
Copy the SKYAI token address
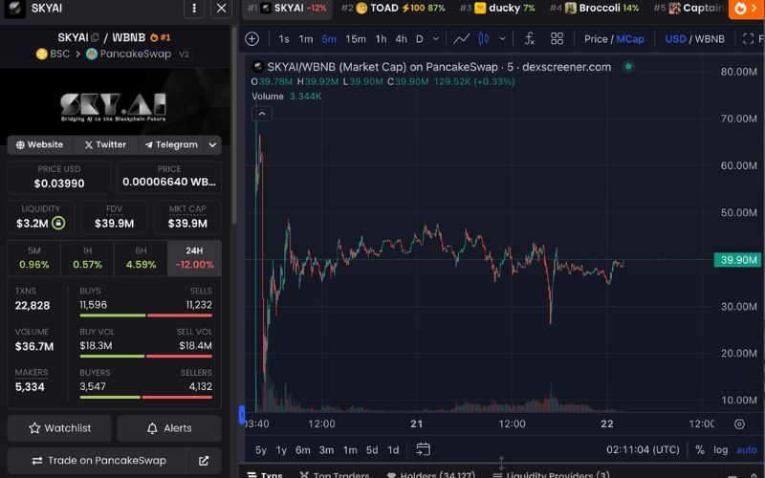pos(95,37)
